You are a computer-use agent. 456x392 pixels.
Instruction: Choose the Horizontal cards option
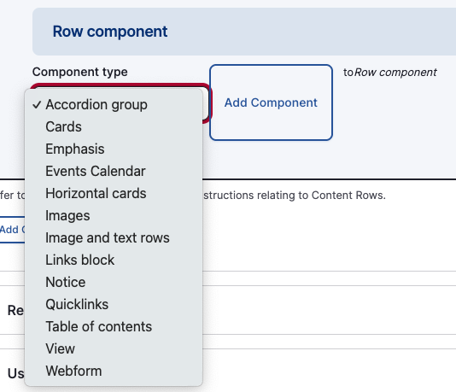click(x=114, y=193)
